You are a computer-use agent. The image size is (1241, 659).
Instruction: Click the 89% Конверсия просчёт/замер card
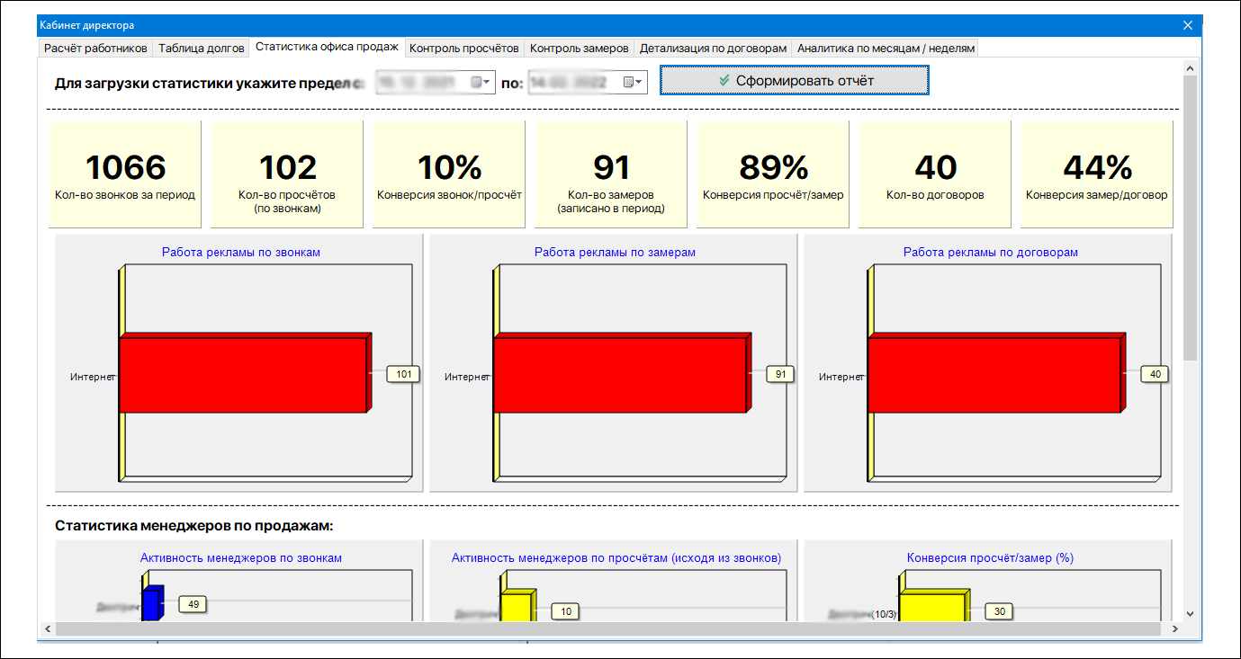[x=773, y=174]
